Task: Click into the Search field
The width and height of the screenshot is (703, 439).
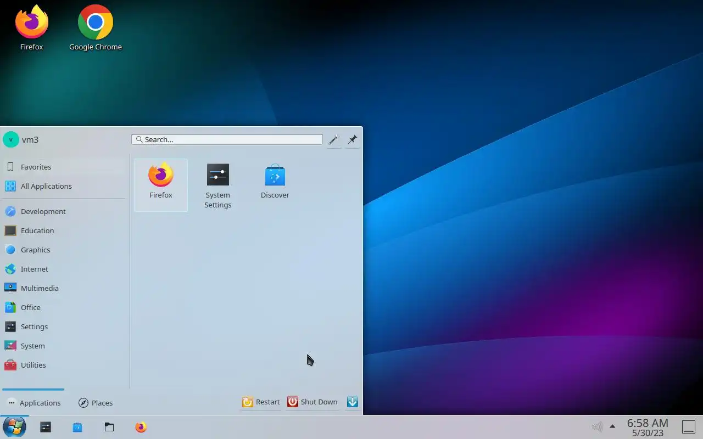Action: point(227,139)
